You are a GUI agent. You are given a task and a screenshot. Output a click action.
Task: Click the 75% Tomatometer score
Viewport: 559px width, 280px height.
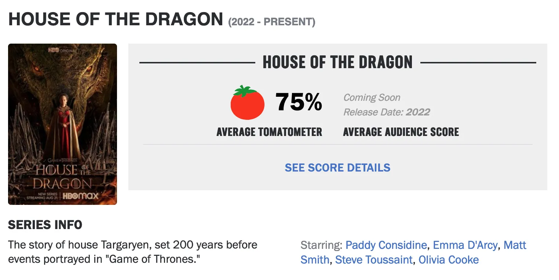(x=299, y=102)
